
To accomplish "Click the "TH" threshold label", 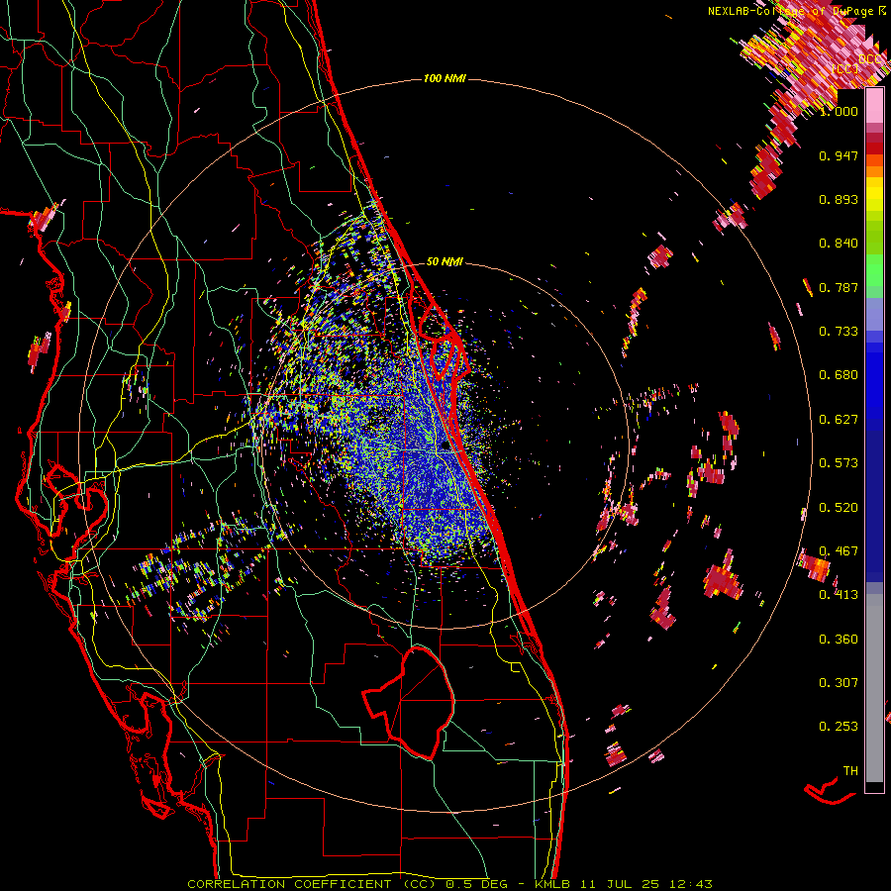I will coord(850,771).
